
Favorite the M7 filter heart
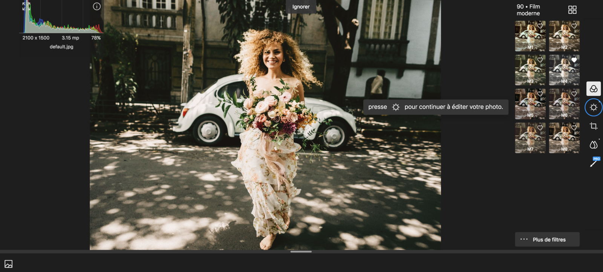coord(540,128)
